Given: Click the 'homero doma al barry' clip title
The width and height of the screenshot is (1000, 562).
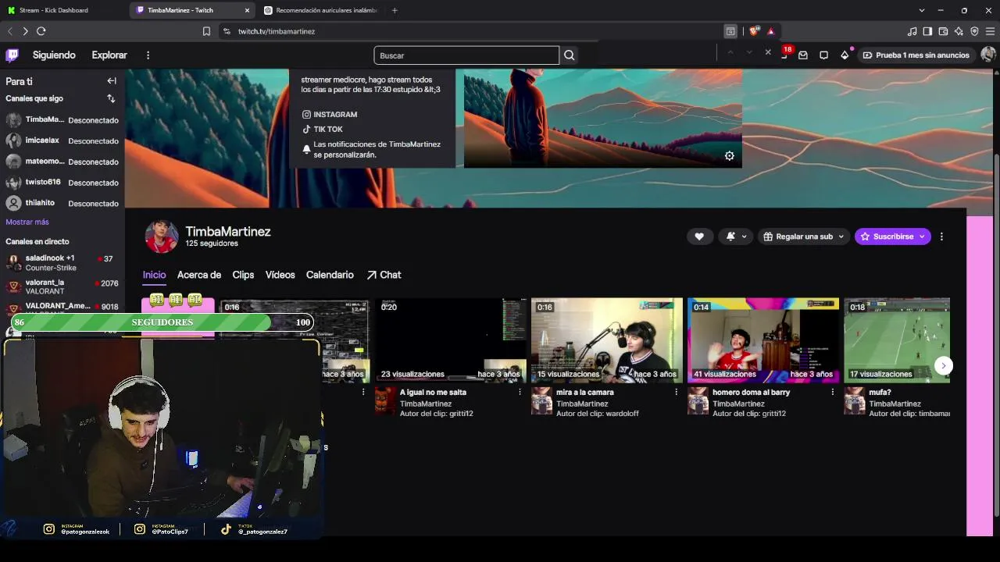Looking at the screenshot, I should pyautogui.click(x=752, y=393).
